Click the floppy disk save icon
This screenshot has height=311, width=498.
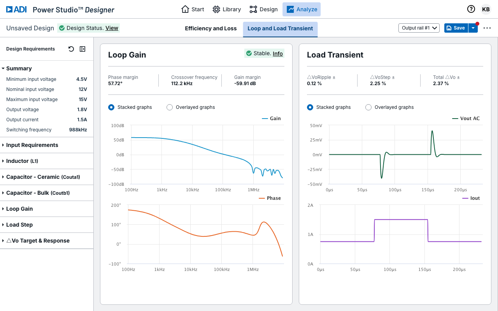[x=449, y=28]
